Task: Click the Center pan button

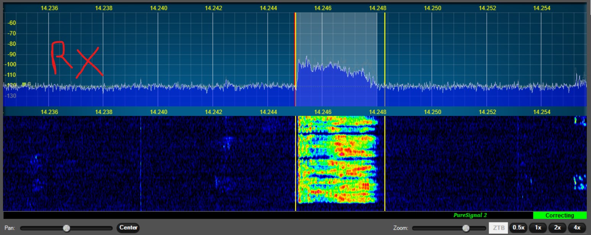Action: pyautogui.click(x=128, y=228)
